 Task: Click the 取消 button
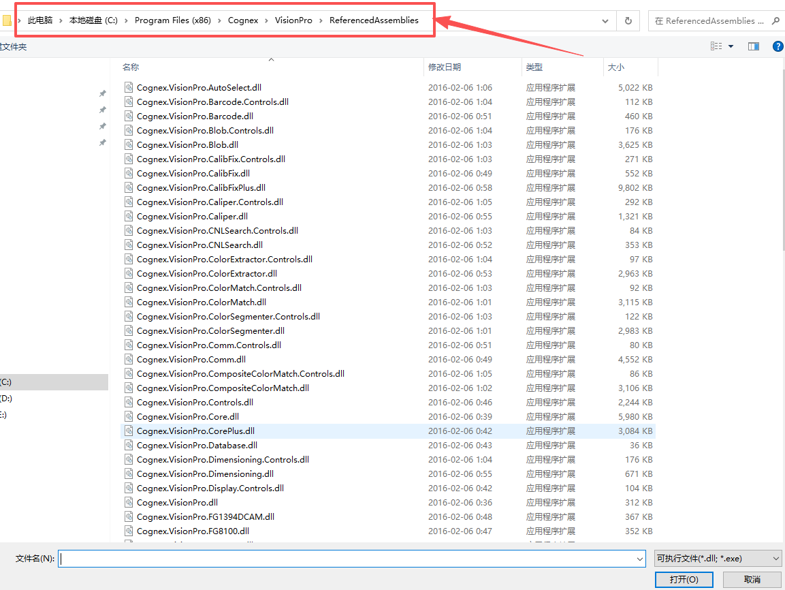(752, 580)
